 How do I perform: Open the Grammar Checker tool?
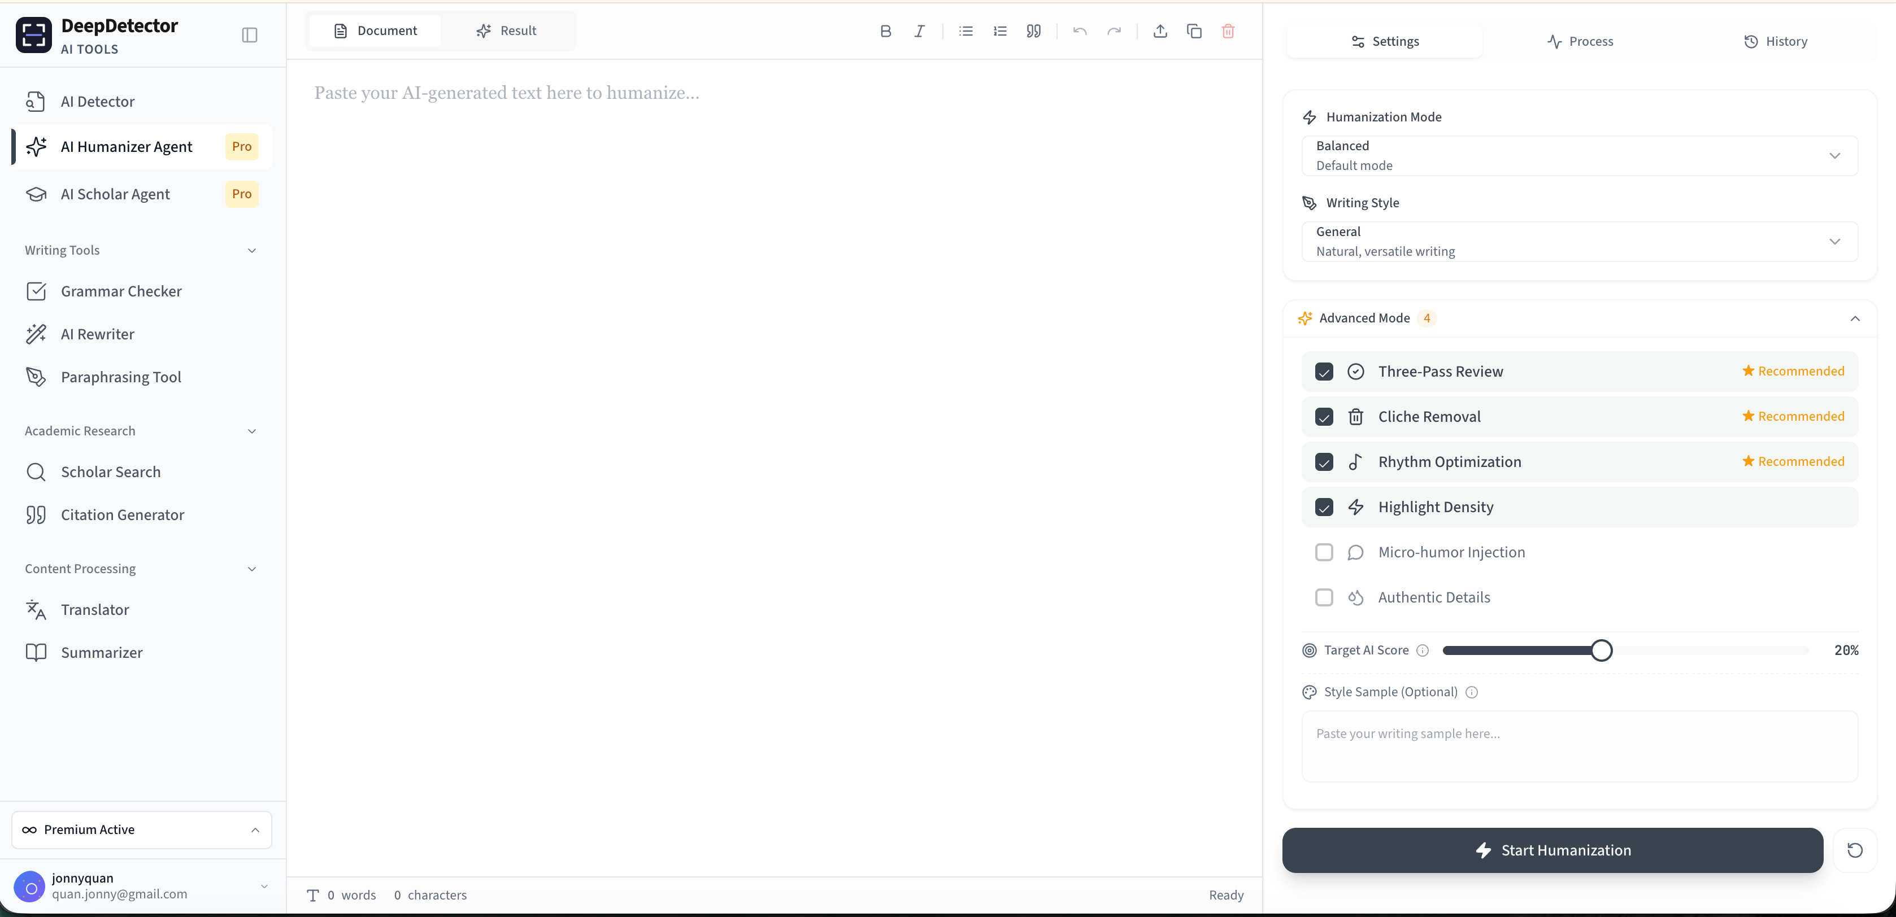[121, 291]
